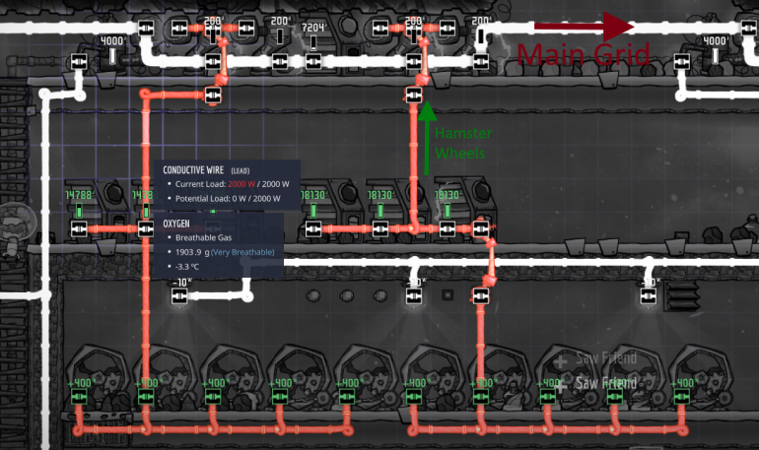Select the -10 lamp connector at far right
This screenshot has width=759, height=450.
(649, 295)
